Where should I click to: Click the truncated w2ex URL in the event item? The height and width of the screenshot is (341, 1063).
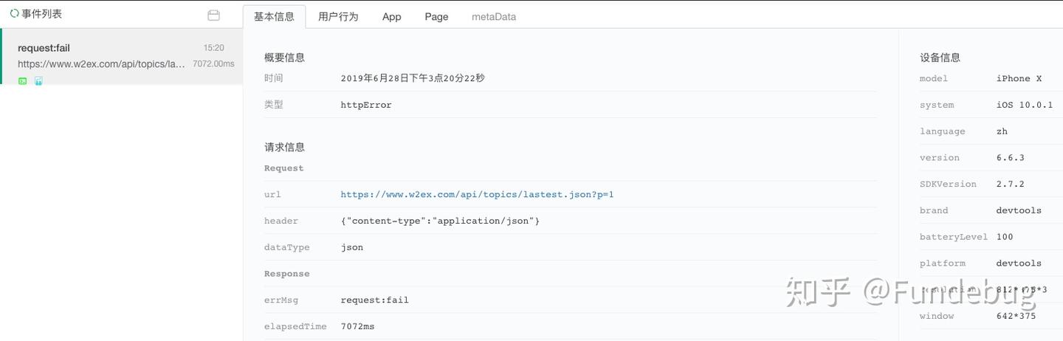pos(101,64)
